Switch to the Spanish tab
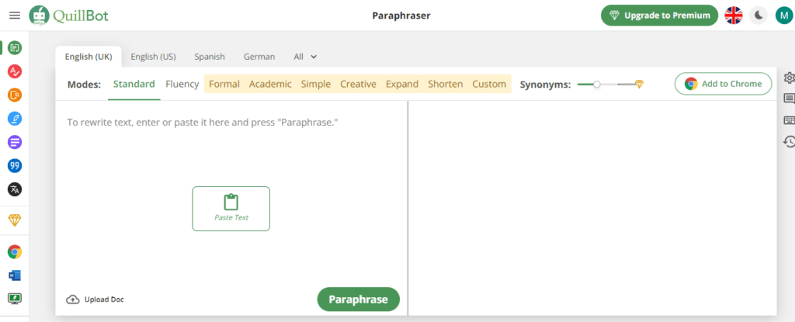Viewport: 795px width, 322px height. (210, 57)
